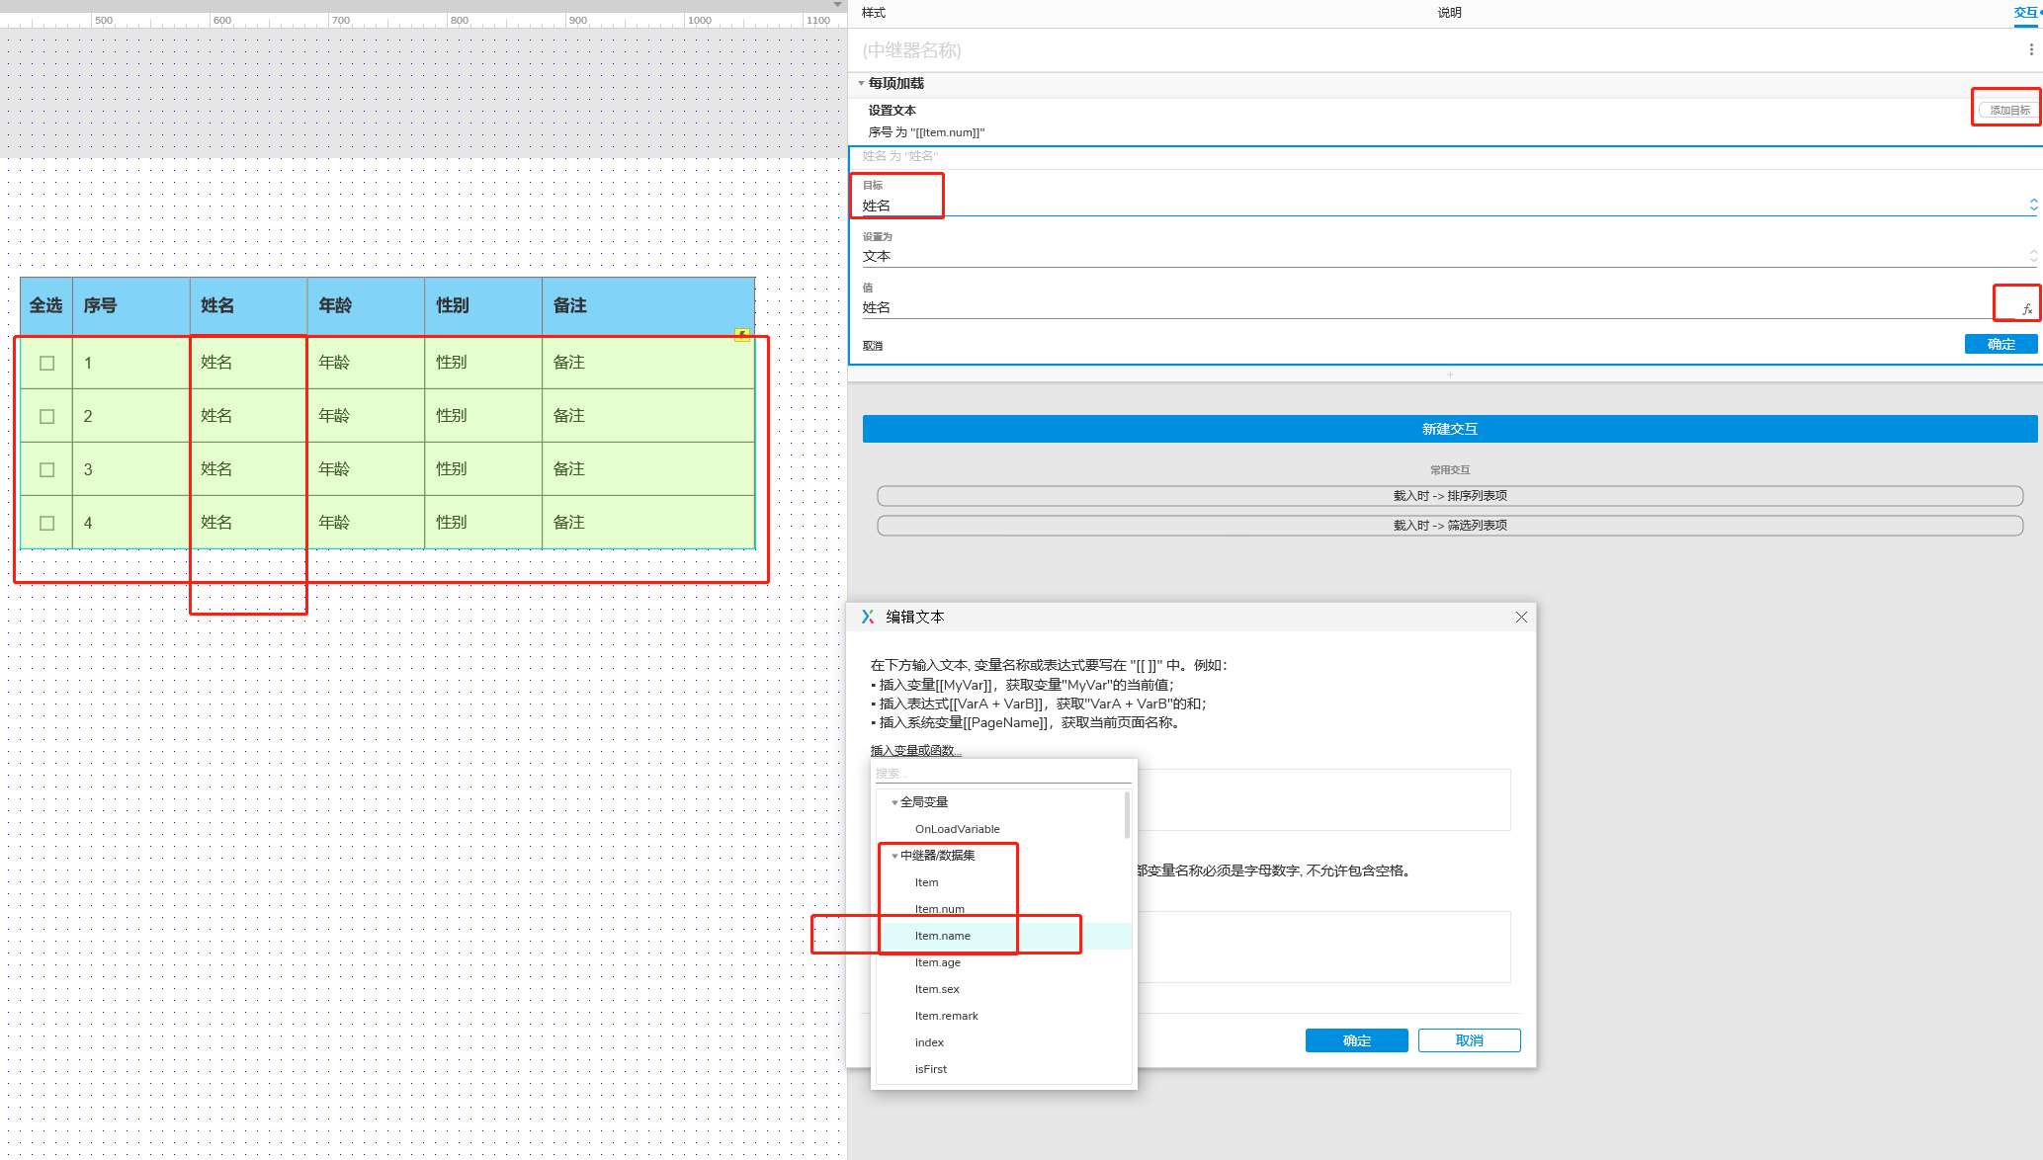
Task: Click the 设置文本 action heading
Action: pyautogui.click(x=892, y=111)
